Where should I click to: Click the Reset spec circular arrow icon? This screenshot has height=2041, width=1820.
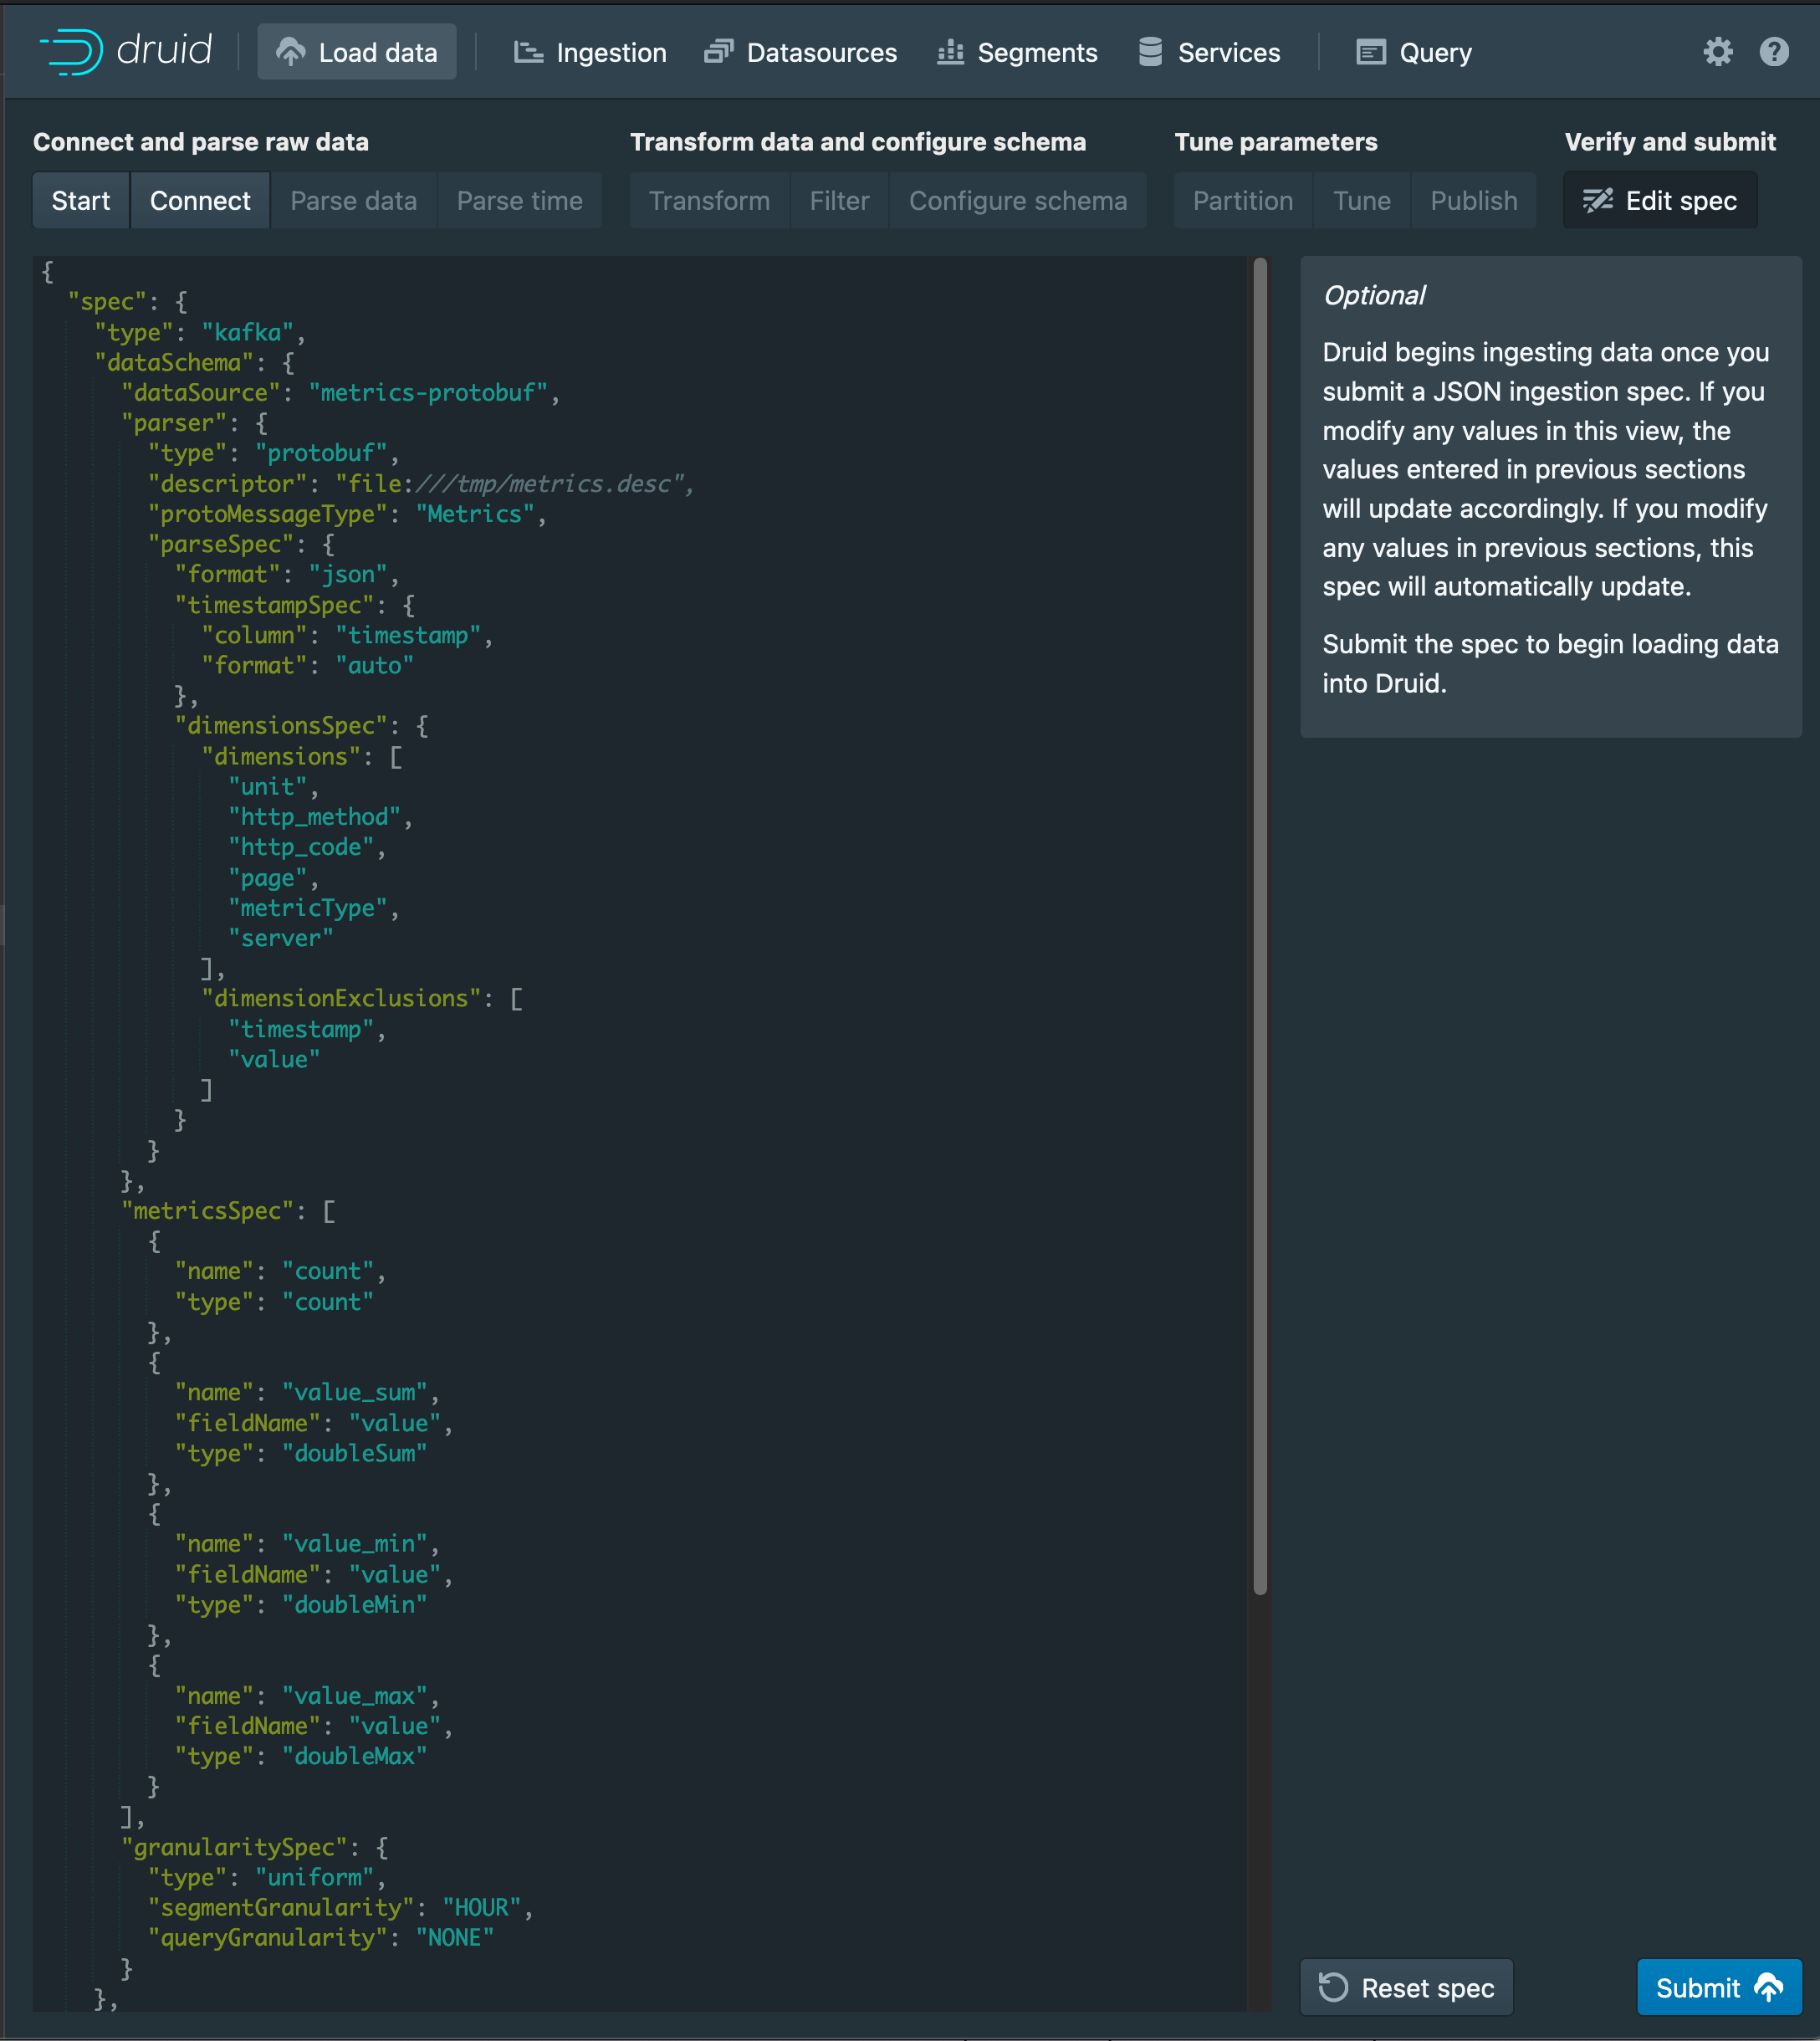pos(1333,1987)
